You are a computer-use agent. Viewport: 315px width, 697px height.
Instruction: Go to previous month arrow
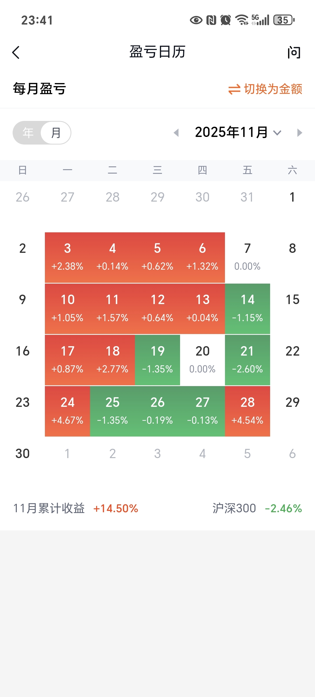click(x=176, y=132)
